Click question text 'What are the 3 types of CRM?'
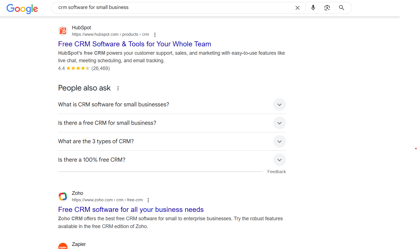417x249 pixels. coord(96,141)
